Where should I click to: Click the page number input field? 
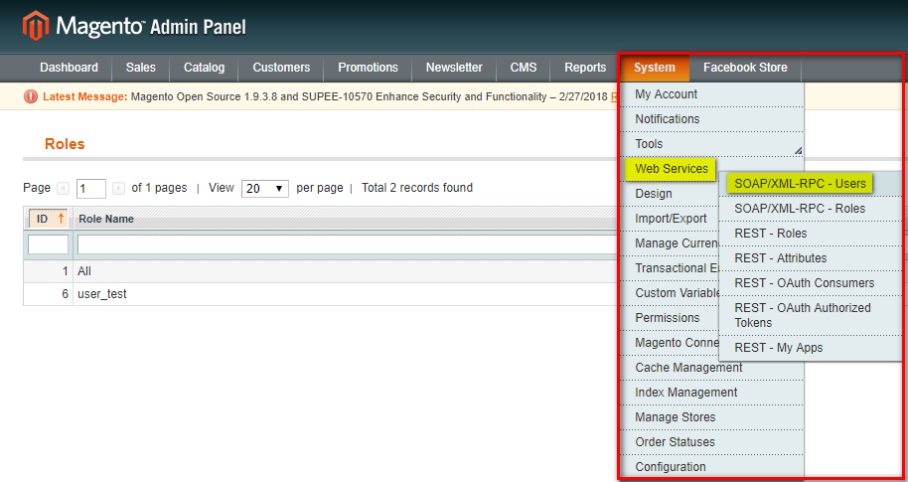click(x=90, y=189)
